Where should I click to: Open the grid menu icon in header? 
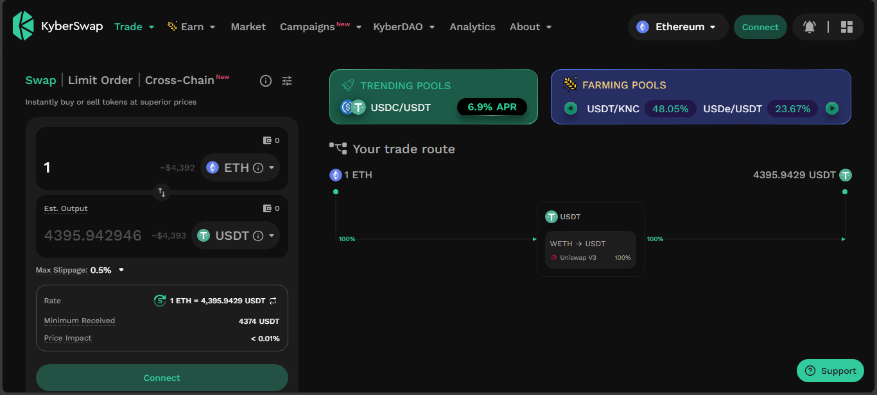point(846,27)
